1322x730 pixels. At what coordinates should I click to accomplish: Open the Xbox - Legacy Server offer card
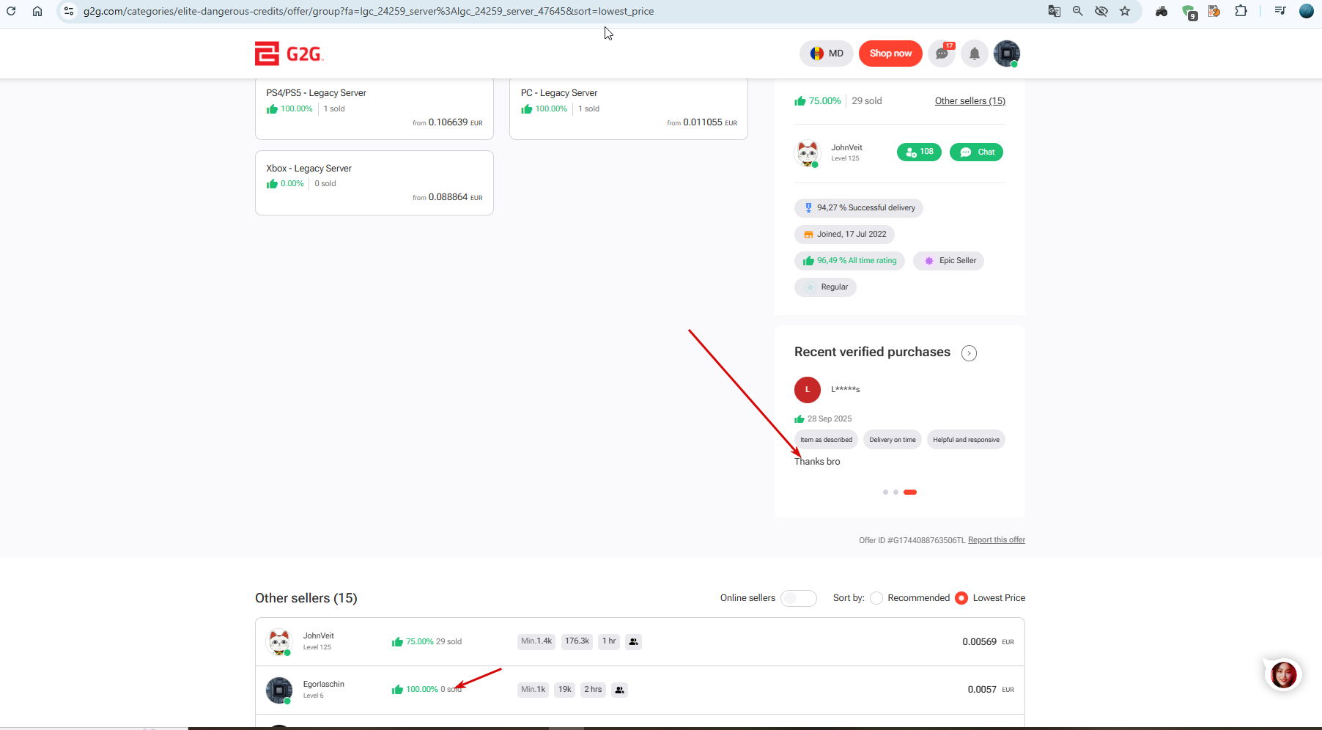[x=374, y=183]
